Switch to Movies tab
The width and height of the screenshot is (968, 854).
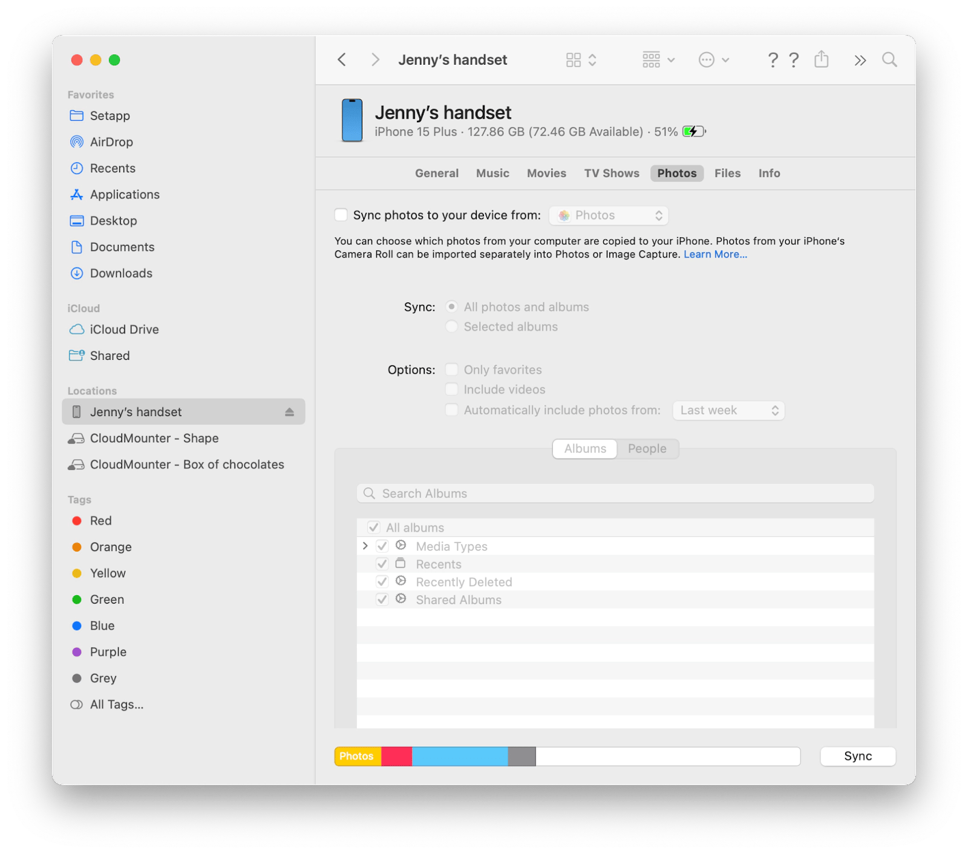[x=546, y=173]
